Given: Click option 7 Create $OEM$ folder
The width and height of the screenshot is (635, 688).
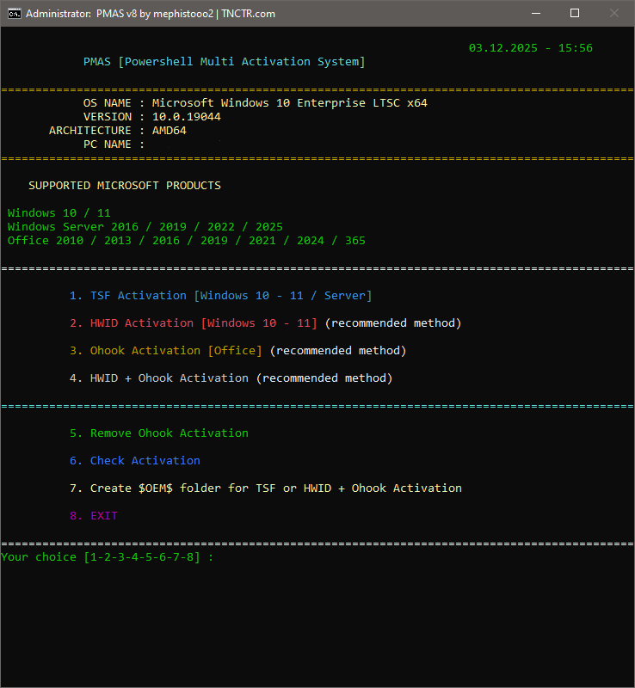Looking at the screenshot, I should (266, 488).
